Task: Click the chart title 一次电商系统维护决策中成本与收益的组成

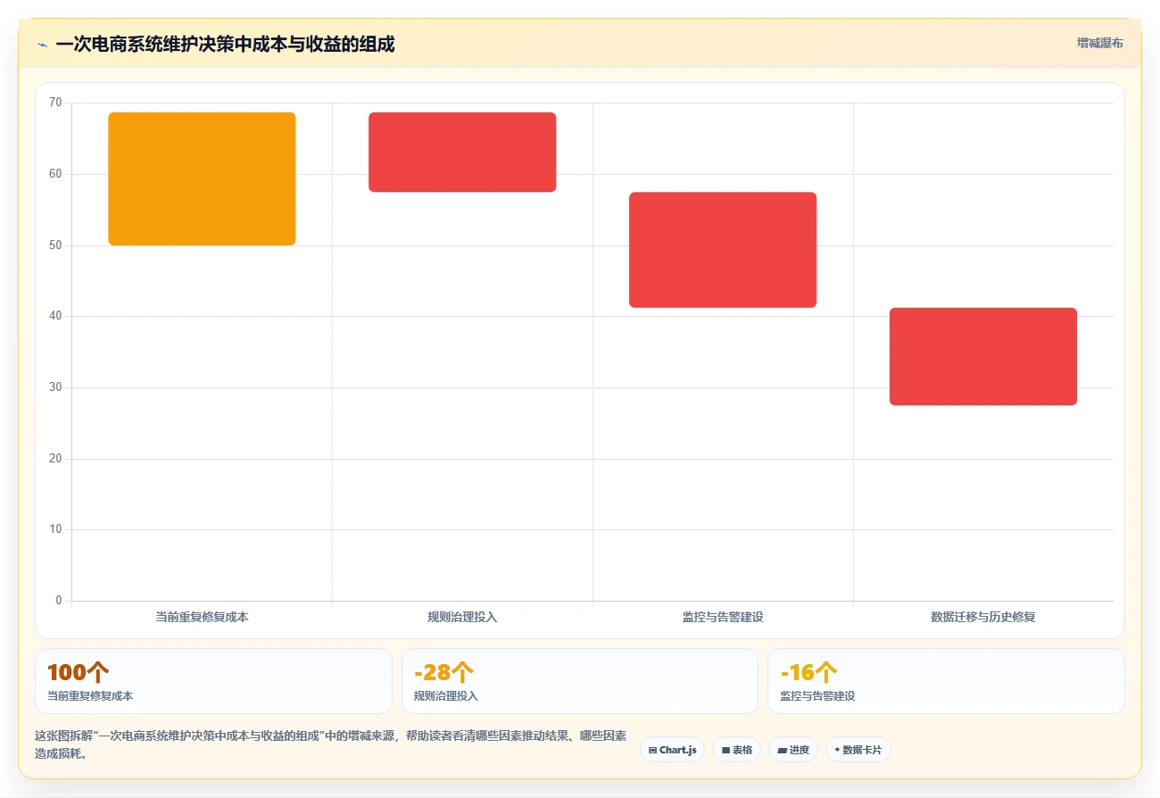Action: 225,44
